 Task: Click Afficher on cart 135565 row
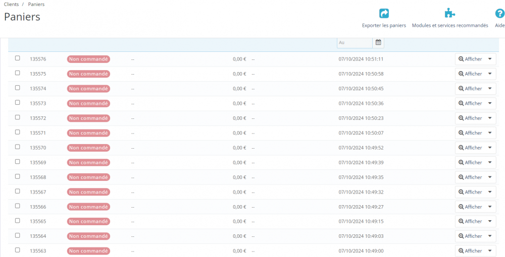(x=470, y=221)
